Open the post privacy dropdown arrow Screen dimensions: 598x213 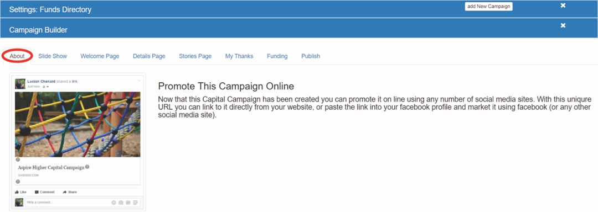pyautogui.click(x=48, y=87)
